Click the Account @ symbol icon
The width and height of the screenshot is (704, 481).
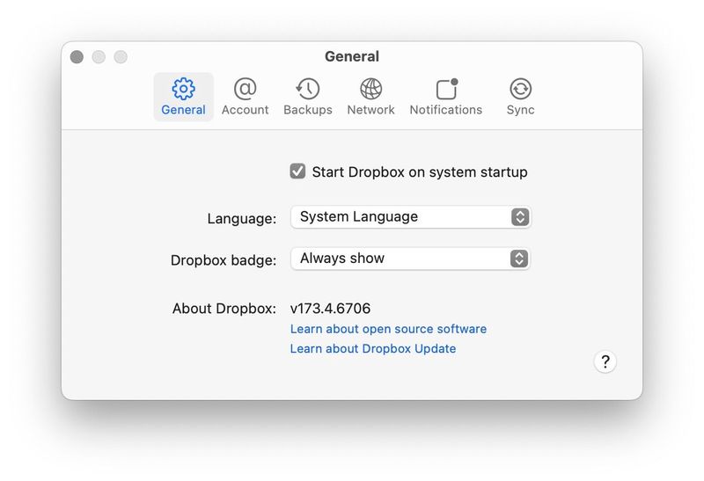[x=245, y=89]
